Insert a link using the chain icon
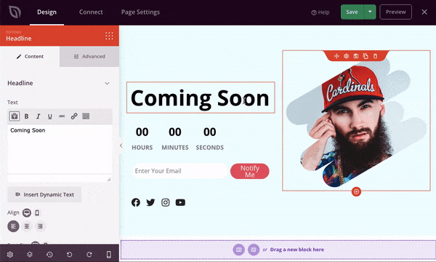436x262 pixels. [74, 116]
